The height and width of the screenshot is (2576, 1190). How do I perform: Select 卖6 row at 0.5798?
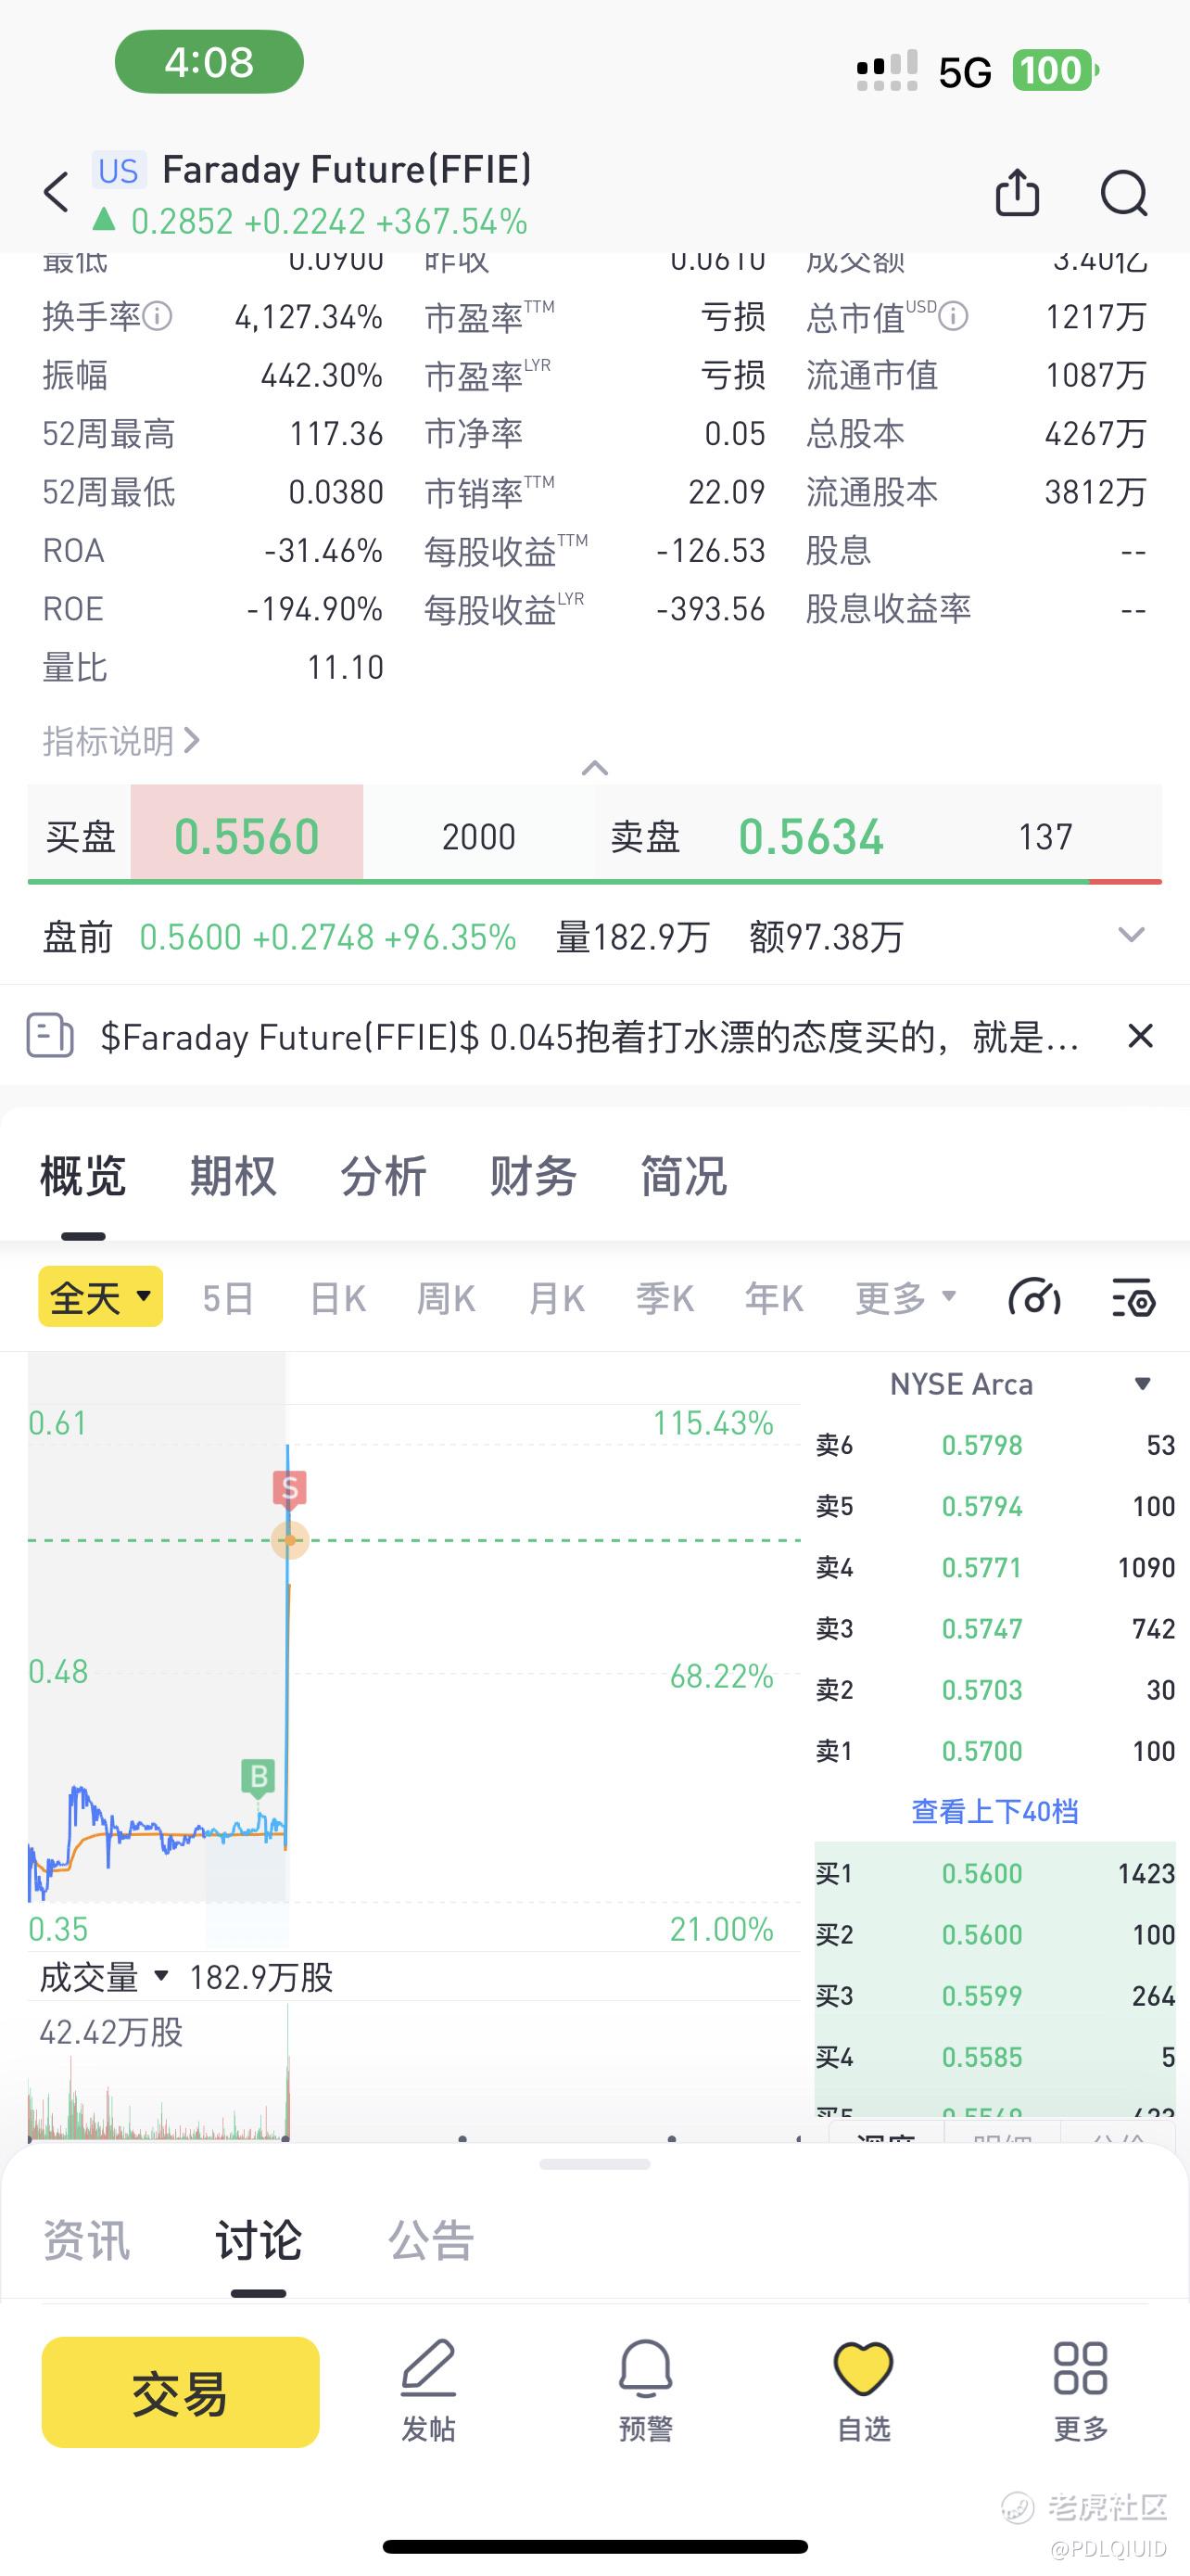tap(995, 1445)
